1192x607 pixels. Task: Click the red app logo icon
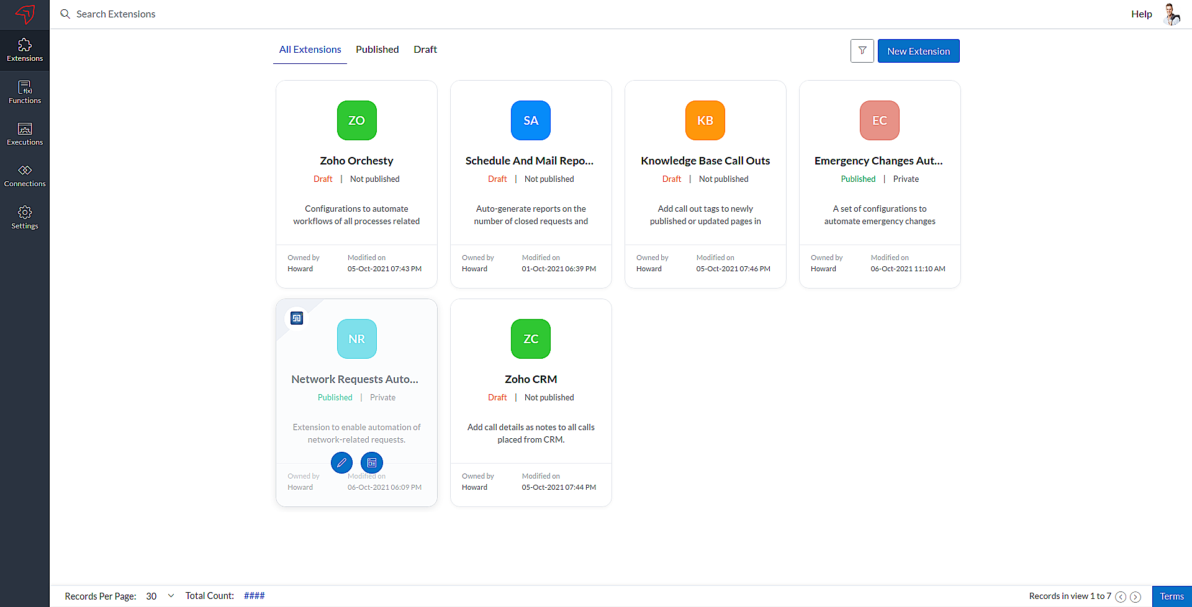point(25,14)
